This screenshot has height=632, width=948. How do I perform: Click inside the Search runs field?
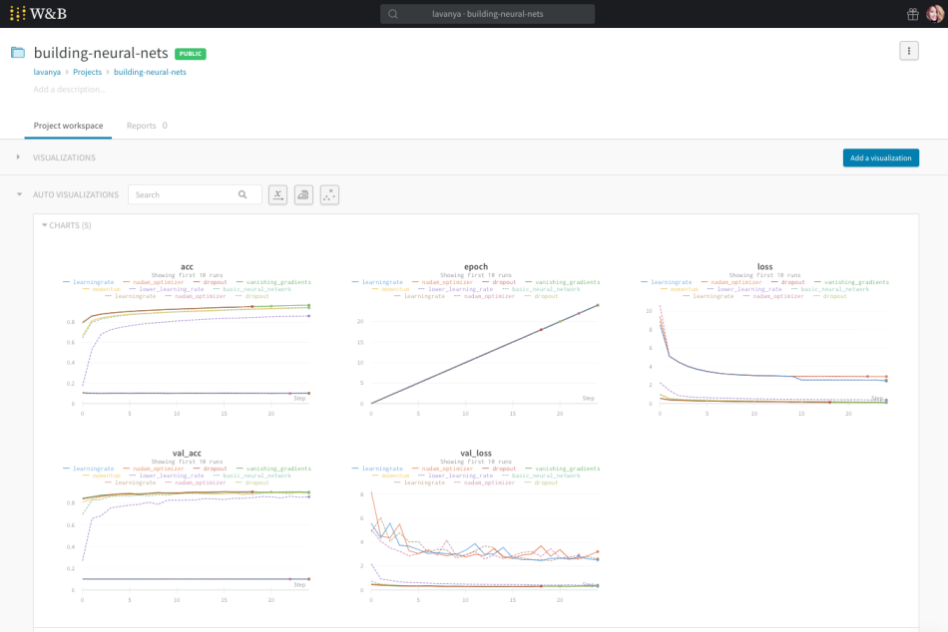pyautogui.click(x=487, y=14)
